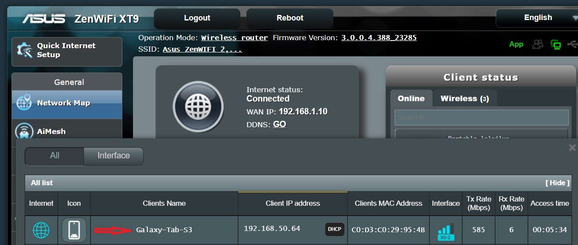The width and height of the screenshot is (578, 245).
Task: Click the DDNS GO link
Action: pos(280,125)
